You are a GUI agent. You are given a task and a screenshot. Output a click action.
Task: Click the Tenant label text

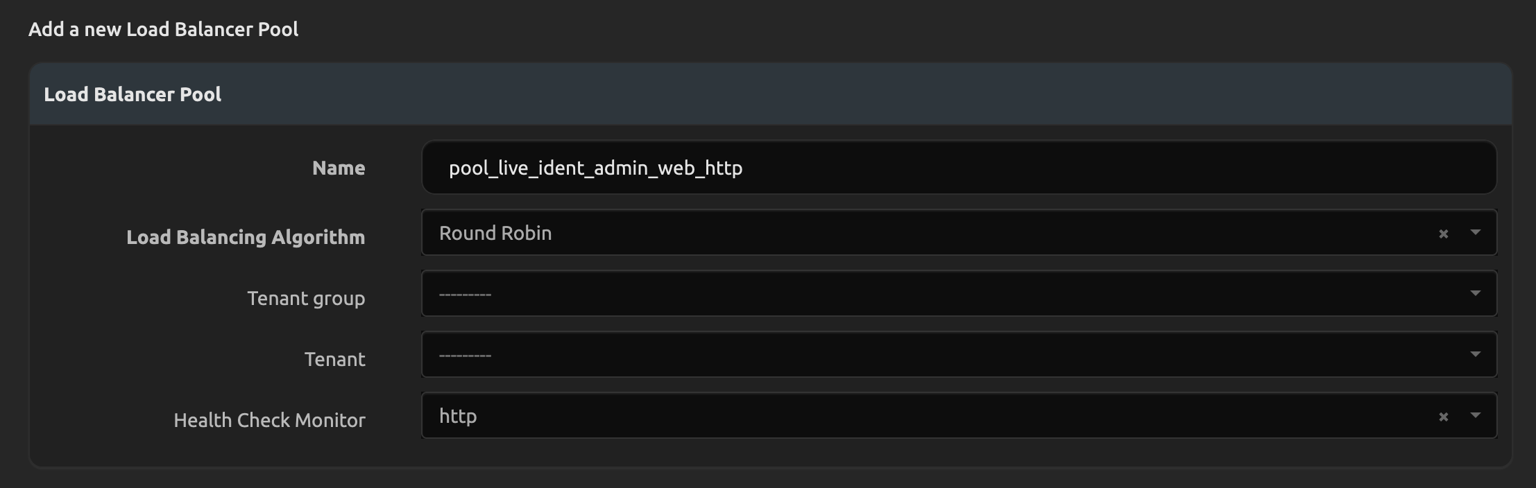click(334, 360)
